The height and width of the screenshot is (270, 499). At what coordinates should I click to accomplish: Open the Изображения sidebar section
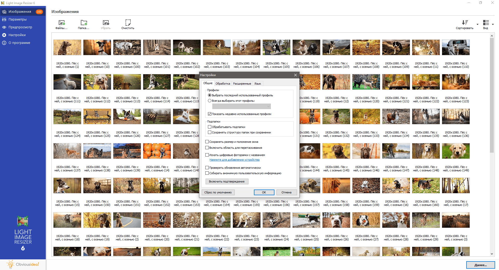(23, 12)
